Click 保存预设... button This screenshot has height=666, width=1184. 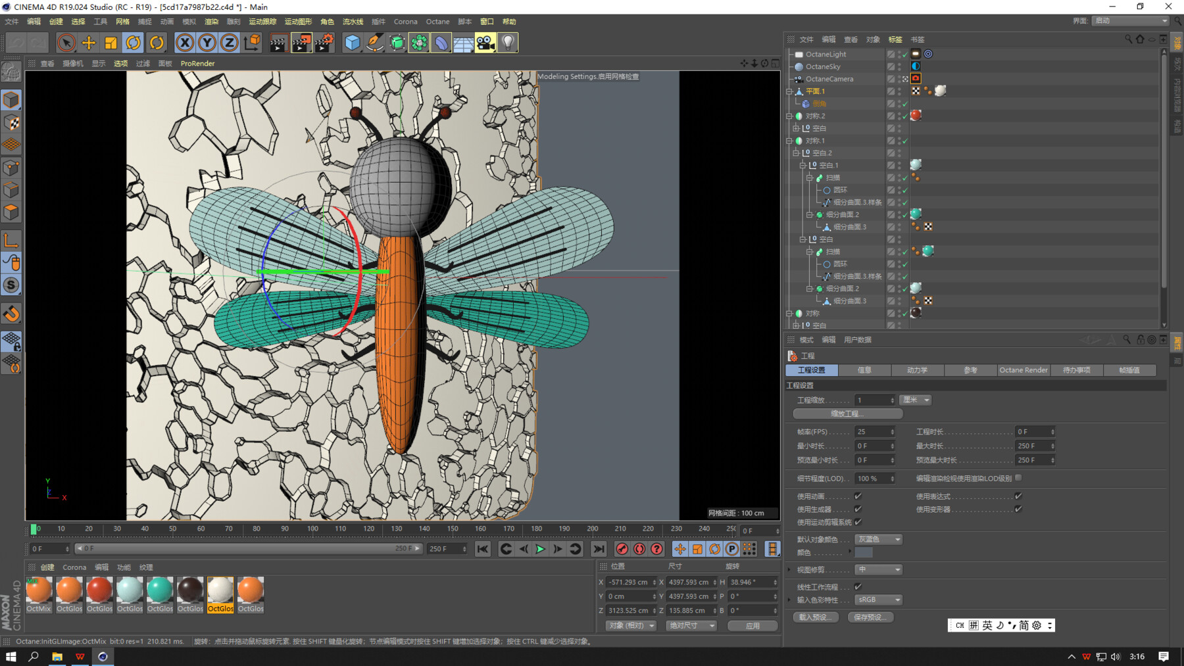tap(870, 617)
